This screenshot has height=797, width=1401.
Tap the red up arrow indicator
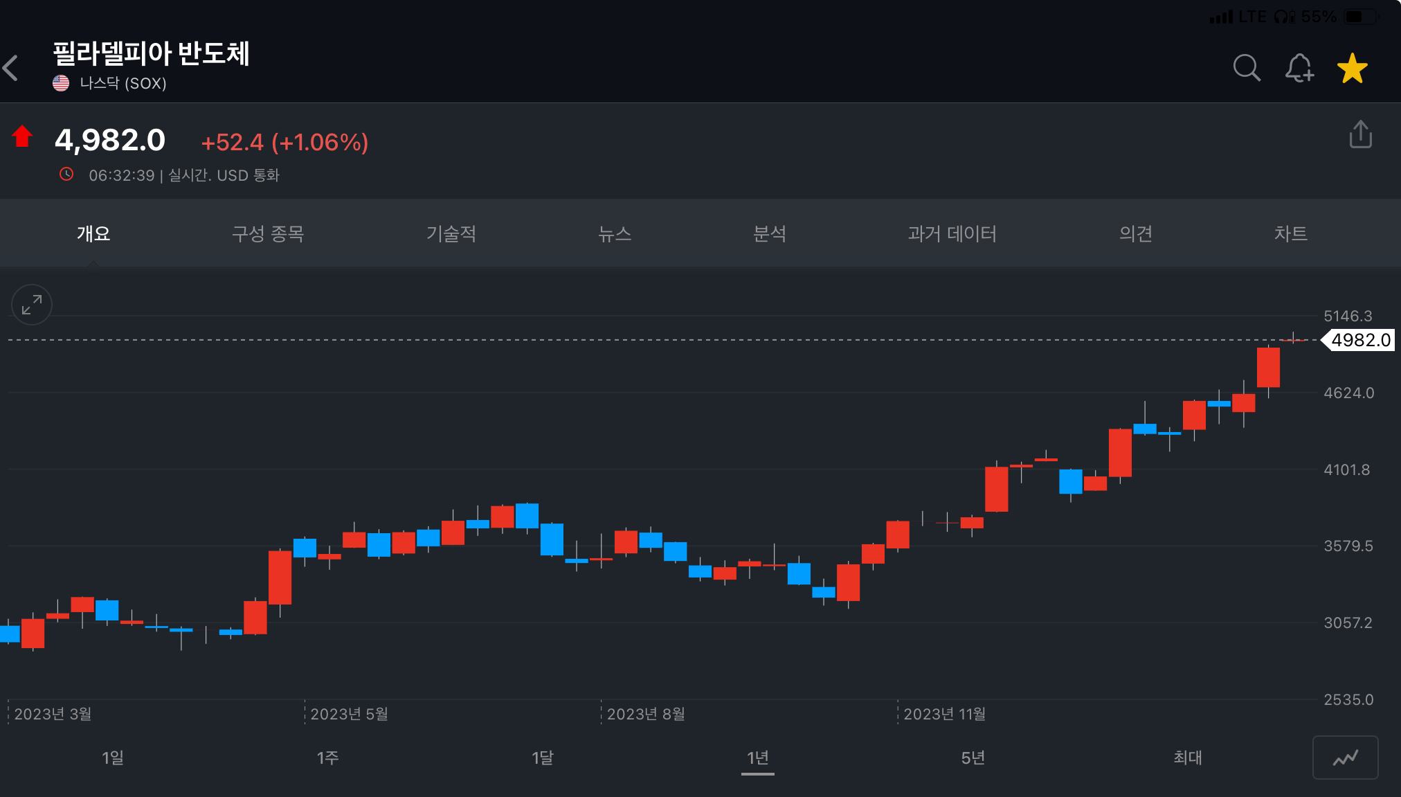pos(22,136)
